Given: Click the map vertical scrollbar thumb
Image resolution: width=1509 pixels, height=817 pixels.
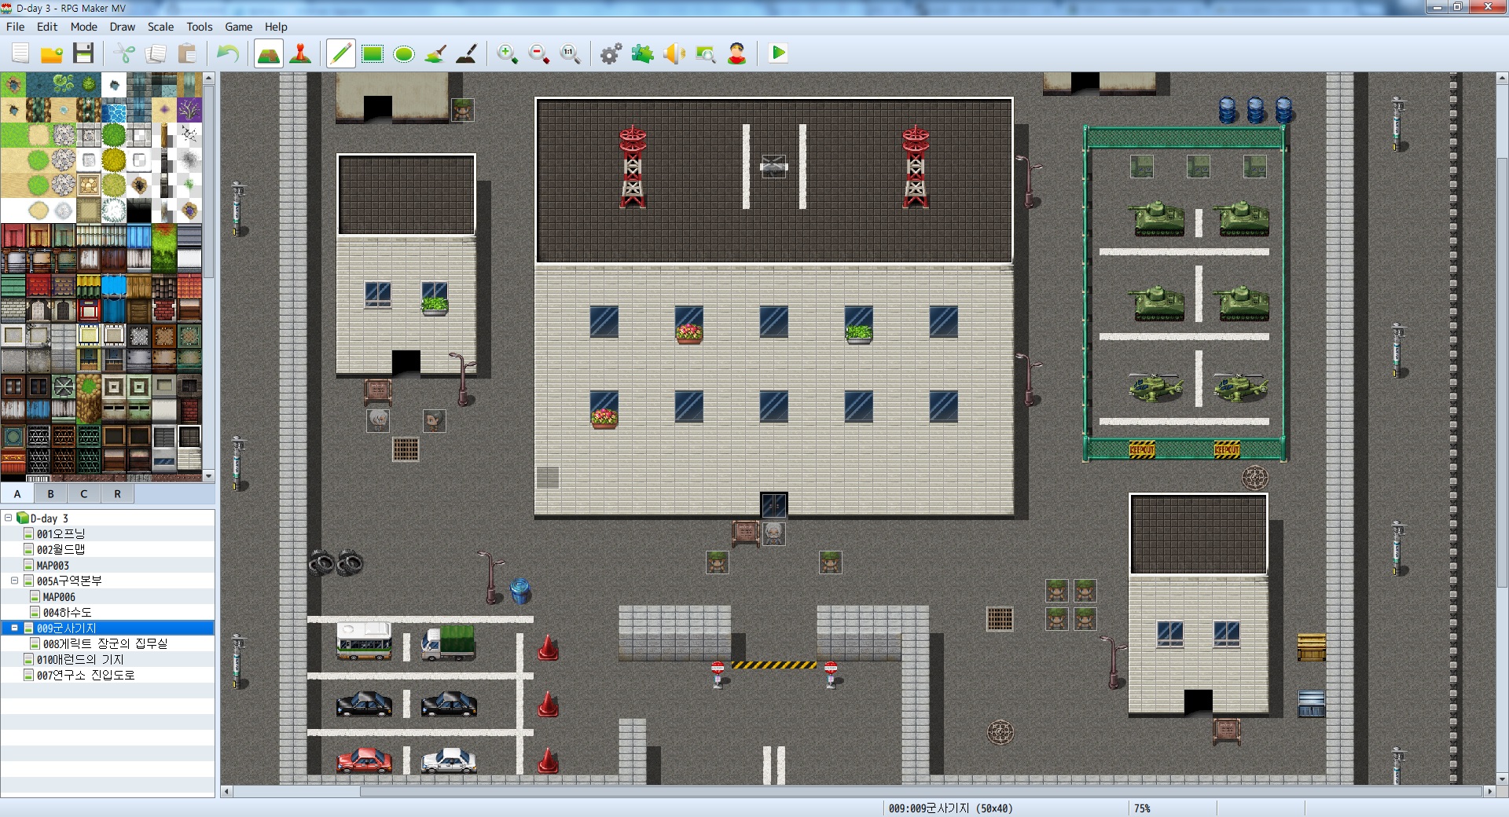Looking at the screenshot, I should click(1502, 372).
